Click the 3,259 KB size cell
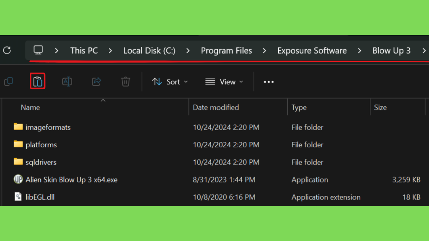 click(406, 180)
